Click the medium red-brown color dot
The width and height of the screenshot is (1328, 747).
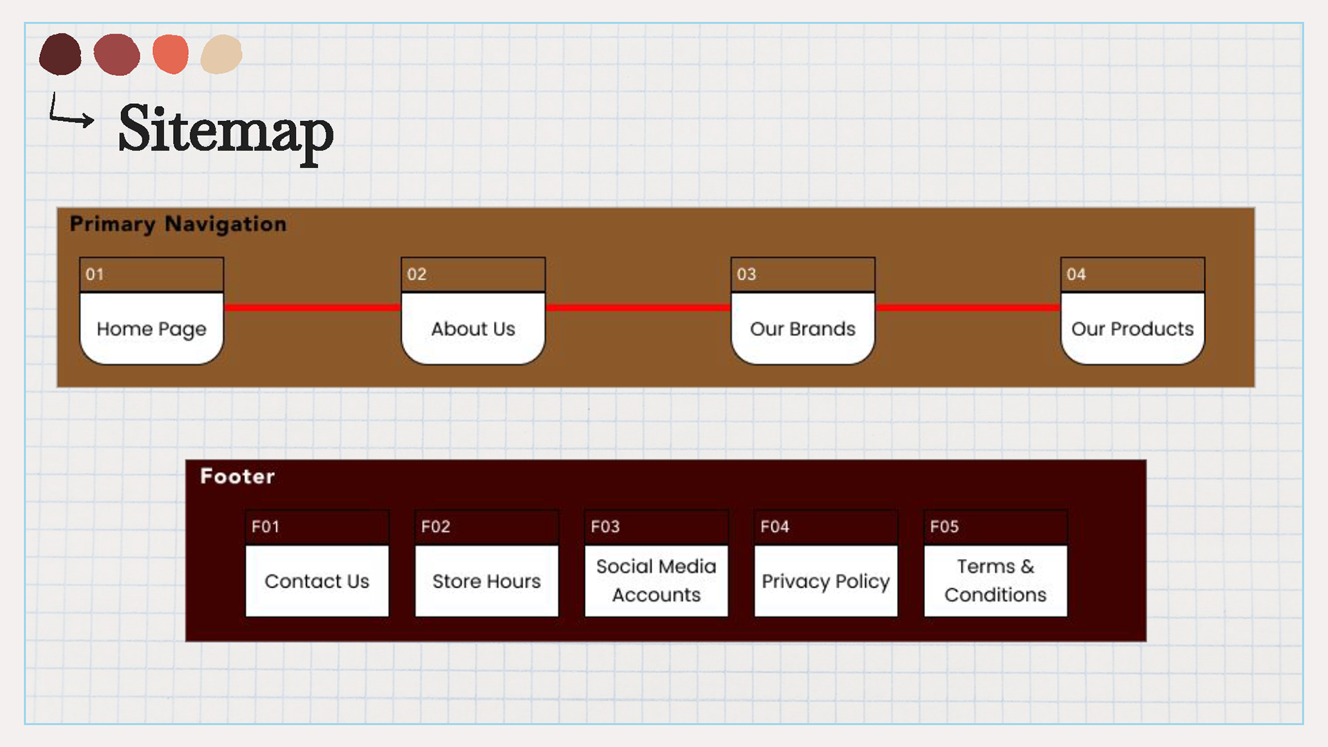click(117, 54)
